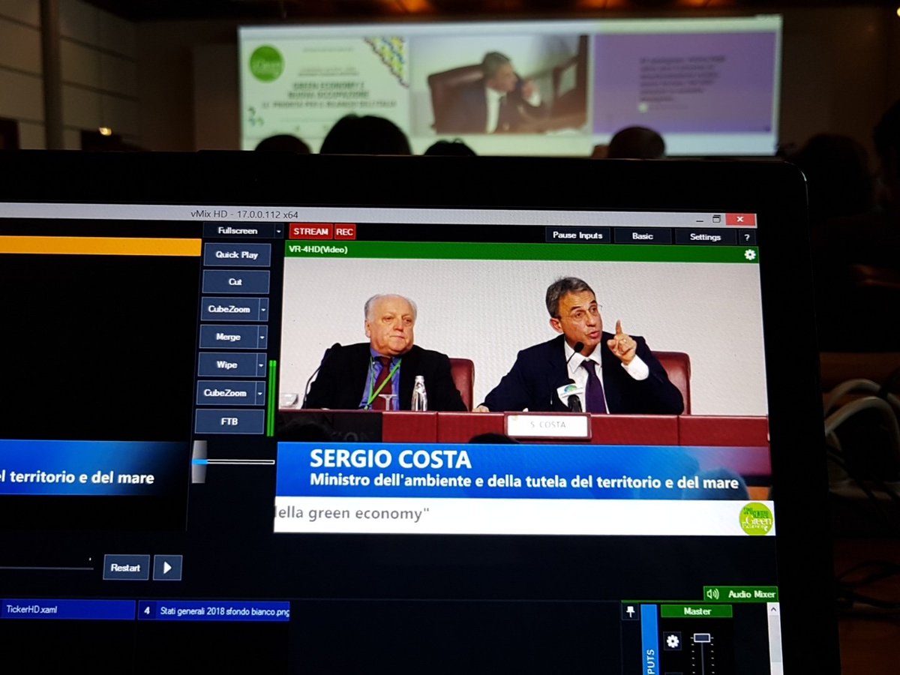Trigger the Wipe transition

226,364
